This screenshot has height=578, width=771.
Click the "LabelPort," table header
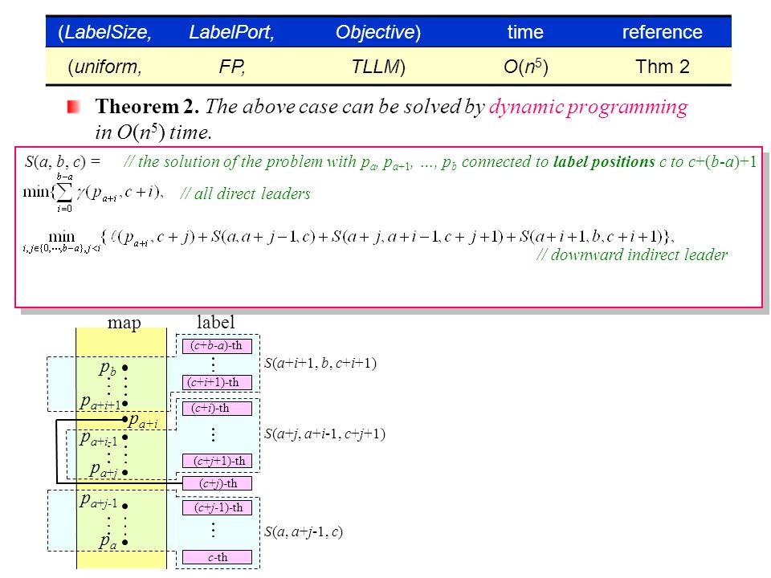click(231, 32)
